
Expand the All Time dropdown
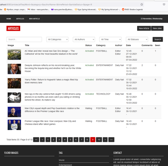[x=111, y=39]
